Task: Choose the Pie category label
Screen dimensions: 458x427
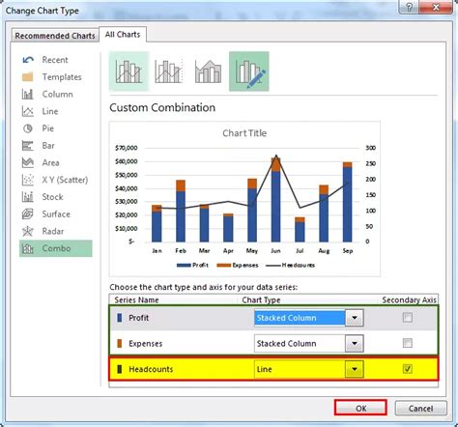Action: [48, 128]
